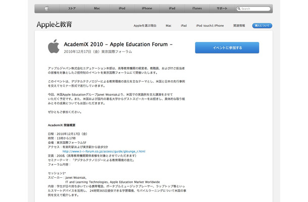The image size is (308, 202).
Task: Click the Apple logo in navigation bar
Action: [x=47, y=9]
